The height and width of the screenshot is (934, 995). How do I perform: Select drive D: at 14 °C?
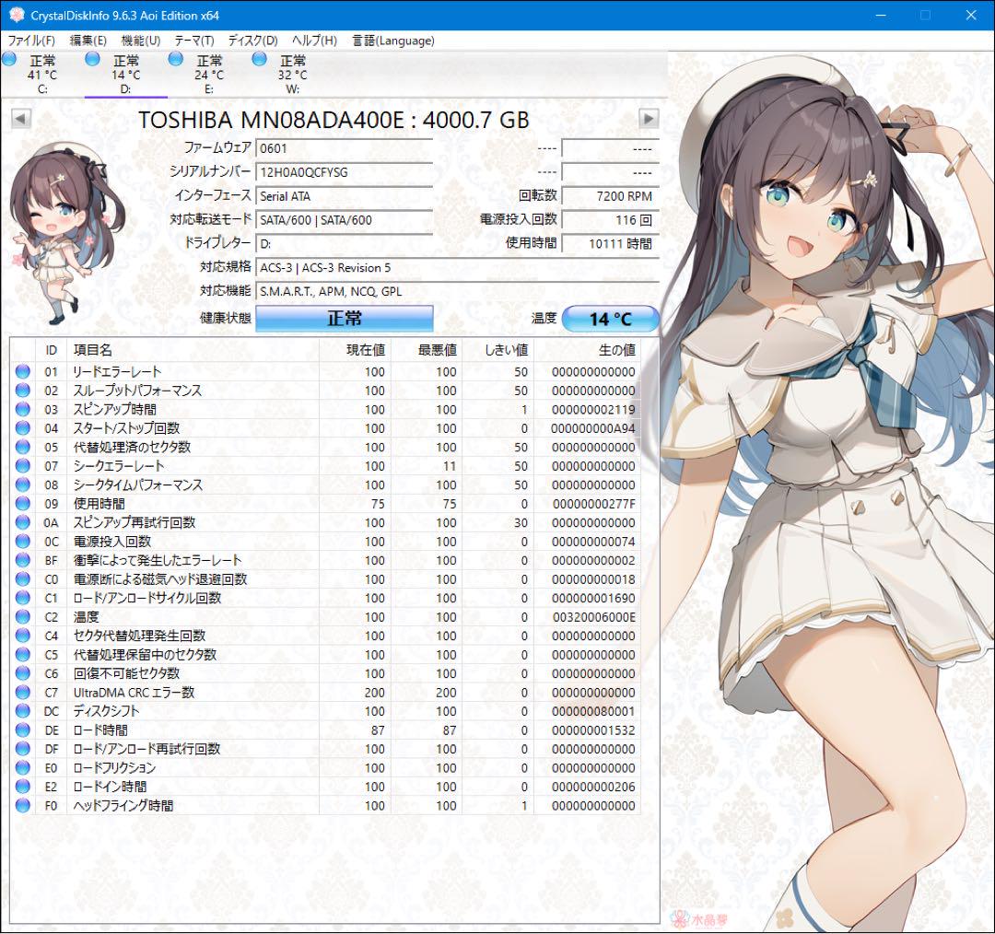(125, 75)
